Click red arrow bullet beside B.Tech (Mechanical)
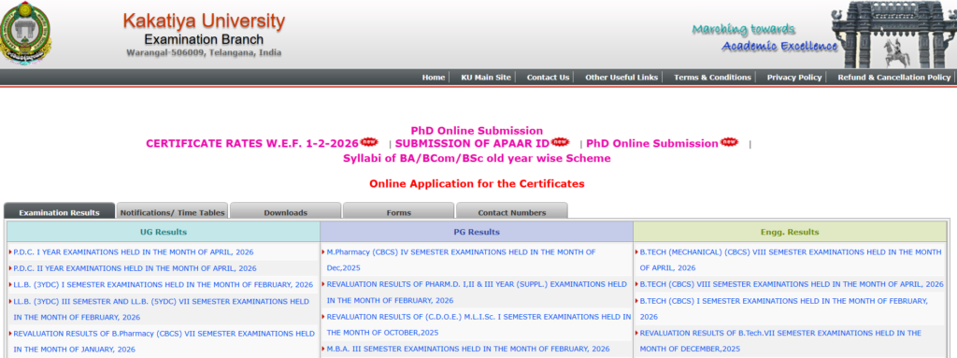Screen dimensions: 957x358 [636, 251]
